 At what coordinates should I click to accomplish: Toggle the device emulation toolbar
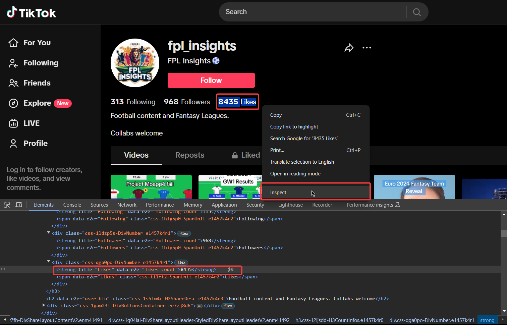point(18,205)
